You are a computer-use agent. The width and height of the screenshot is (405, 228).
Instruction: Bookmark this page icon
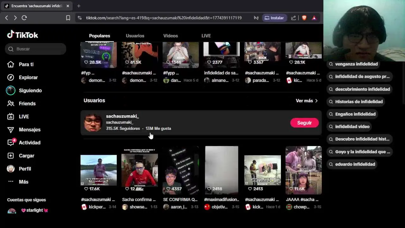(68, 18)
